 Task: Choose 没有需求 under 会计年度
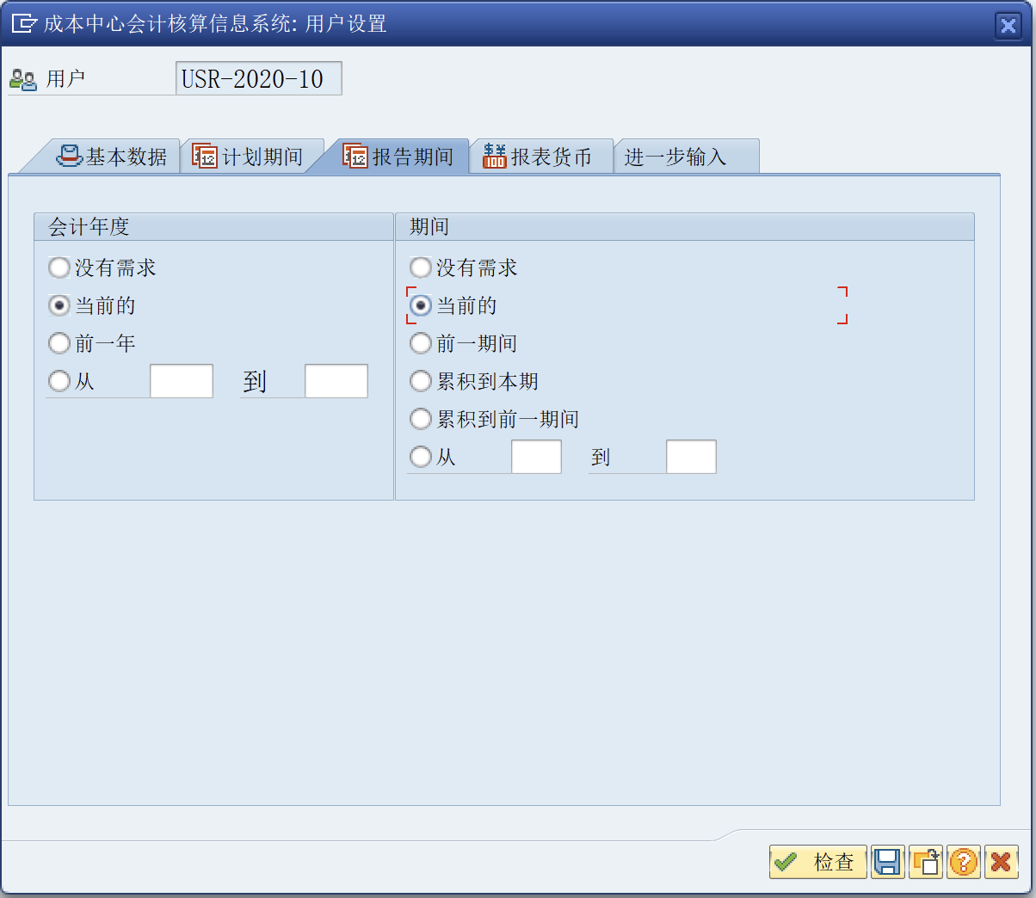pos(59,267)
